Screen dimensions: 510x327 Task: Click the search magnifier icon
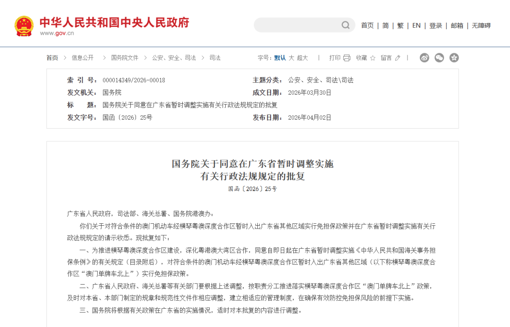tap(346, 25)
